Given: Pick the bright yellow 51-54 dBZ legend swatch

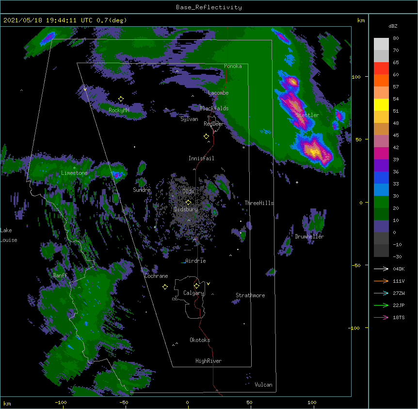Looking at the screenshot, I should point(381,104).
